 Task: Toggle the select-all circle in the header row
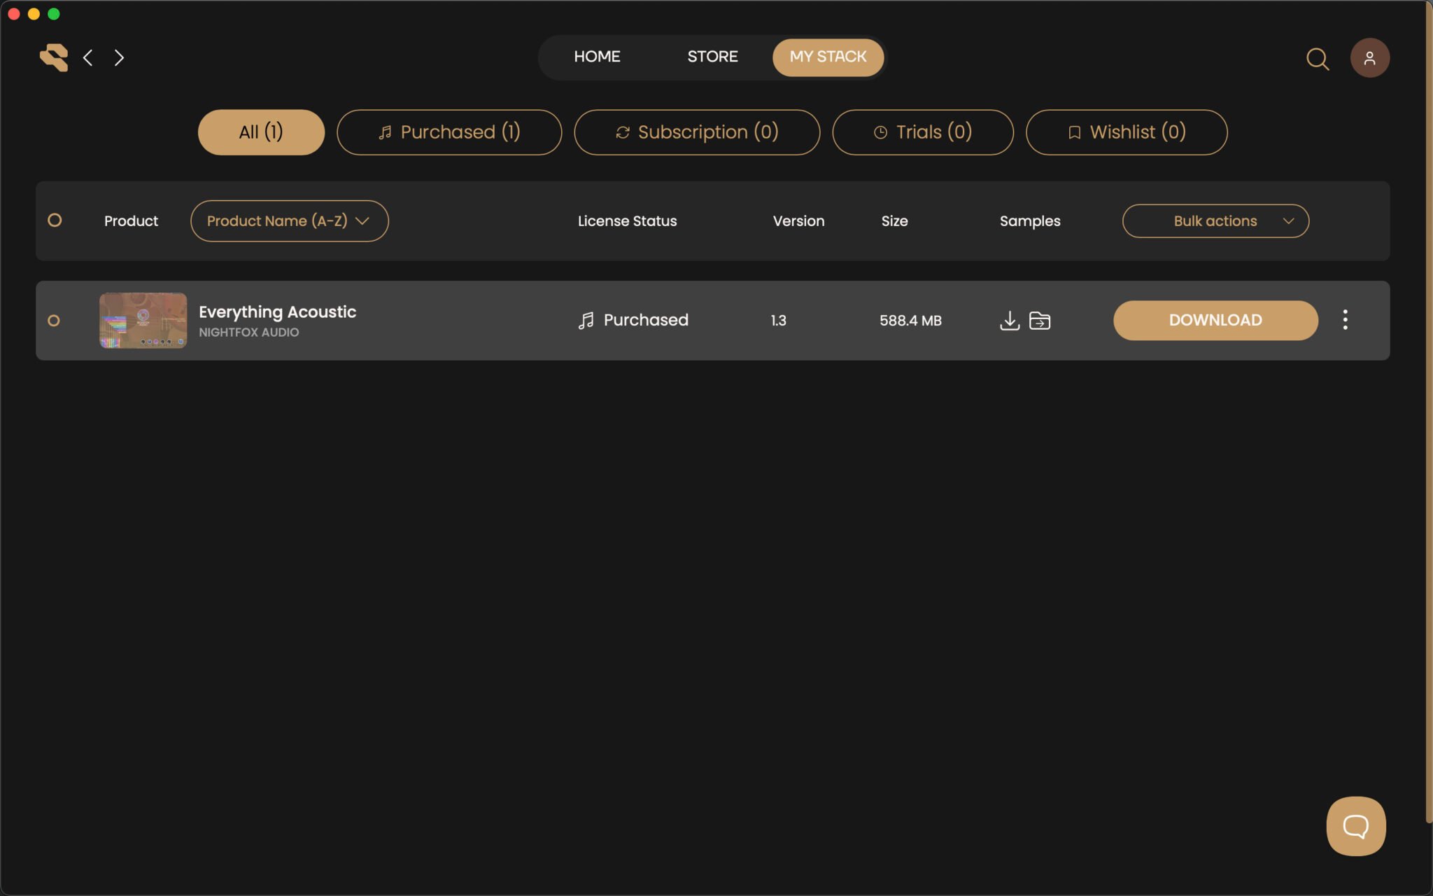55,220
